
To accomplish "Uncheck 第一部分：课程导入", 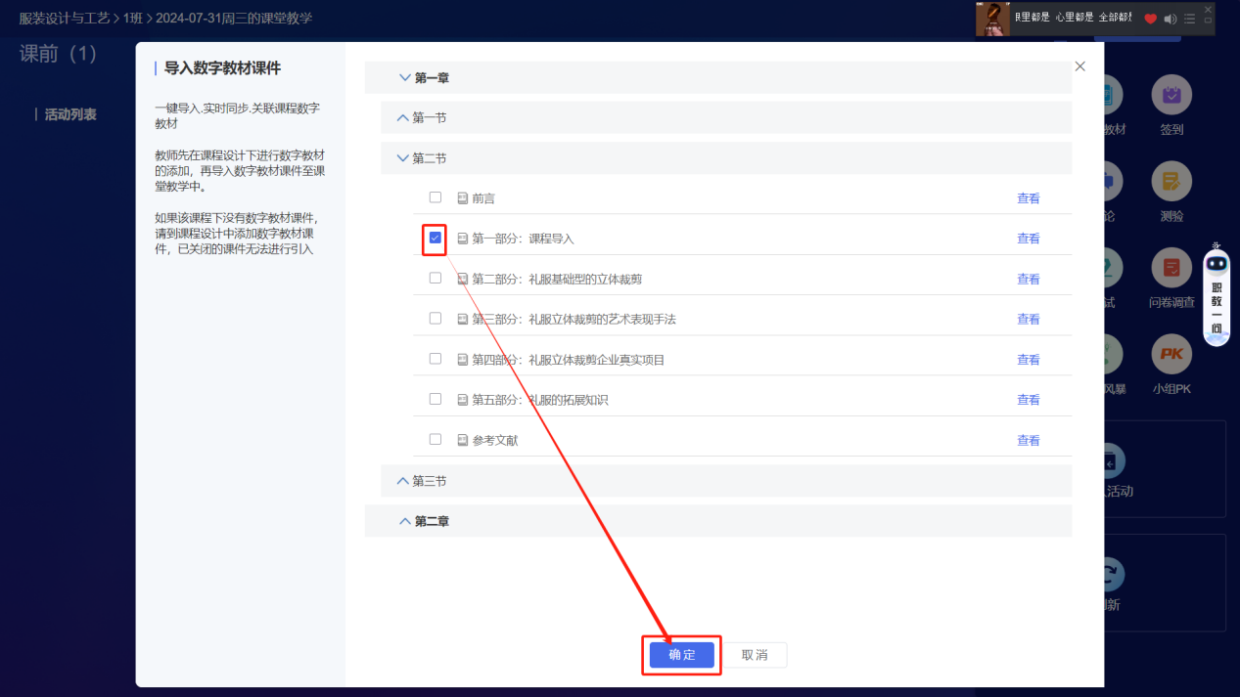I will pyautogui.click(x=435, y=238).
